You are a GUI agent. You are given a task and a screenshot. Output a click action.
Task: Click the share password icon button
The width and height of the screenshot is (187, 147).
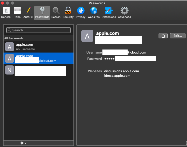point(163,36)
